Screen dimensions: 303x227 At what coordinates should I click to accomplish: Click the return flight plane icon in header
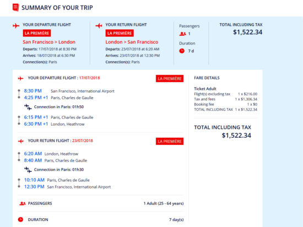tap(99, 25)
